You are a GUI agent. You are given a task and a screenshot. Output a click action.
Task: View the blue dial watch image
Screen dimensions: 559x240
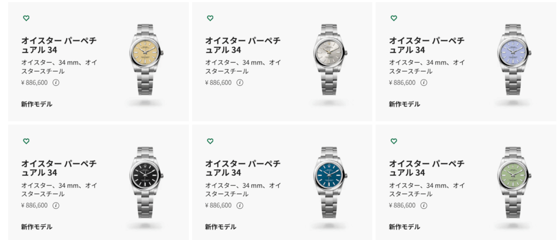pyautogui.click(x=329, y=182)
